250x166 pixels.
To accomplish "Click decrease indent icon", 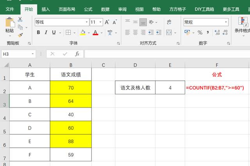I will 151,32.
